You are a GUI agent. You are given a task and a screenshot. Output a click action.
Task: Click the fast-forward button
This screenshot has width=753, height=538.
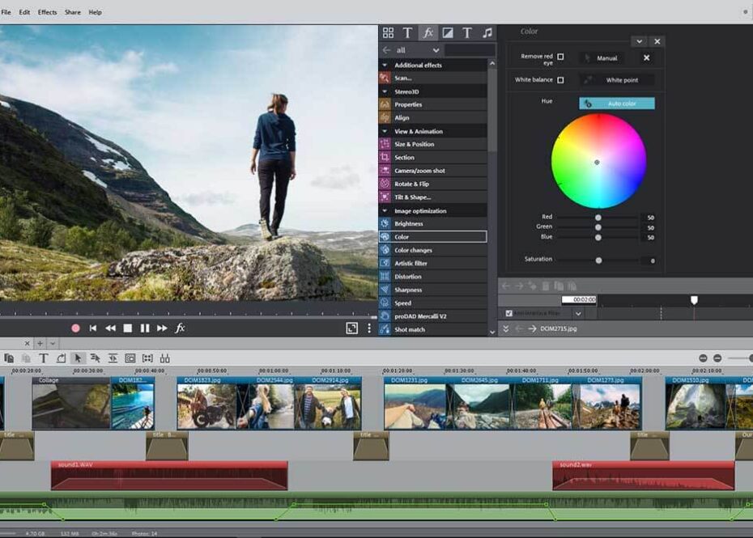click(x=162, y=328)
